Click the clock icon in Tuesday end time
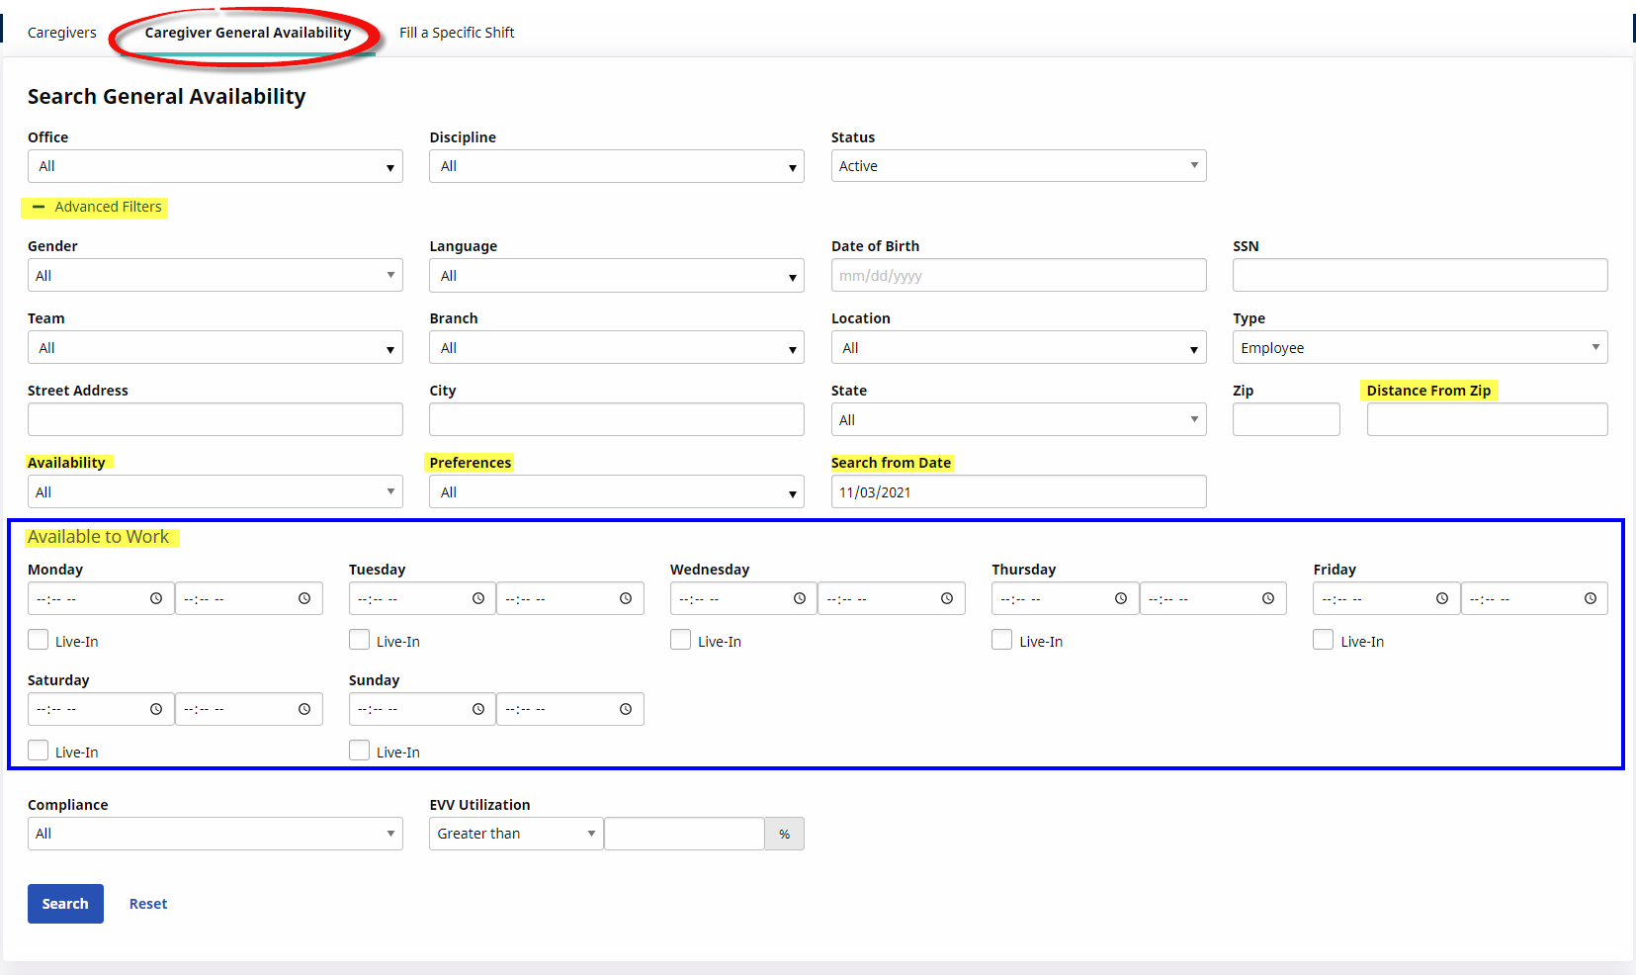This screenshot has height=975, width=1636. pyautogui.click(x=626, y=598)
